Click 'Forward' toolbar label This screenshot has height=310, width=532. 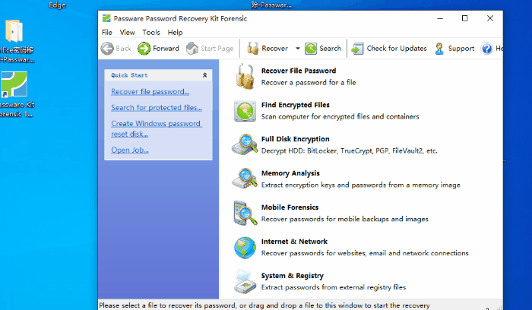click(166, 49)
